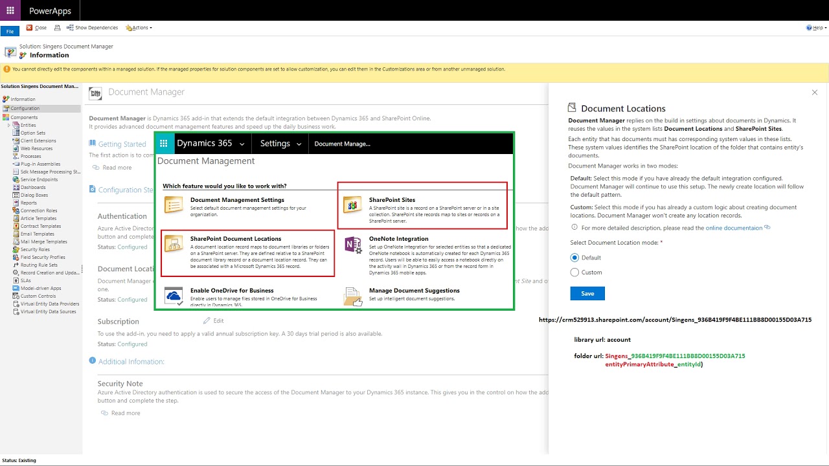Click the Record Creation and Update gear icon
This screenshot has width=829, height=466.
tap(16, 272)
